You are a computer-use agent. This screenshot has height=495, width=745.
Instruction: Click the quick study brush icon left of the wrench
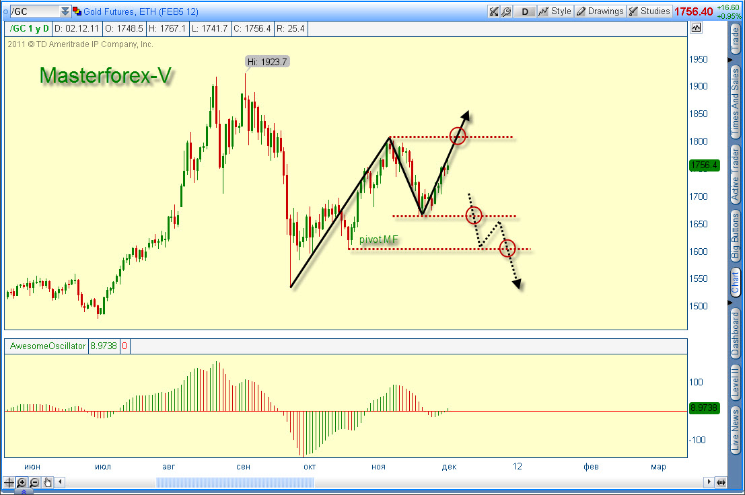coord(494,11)
